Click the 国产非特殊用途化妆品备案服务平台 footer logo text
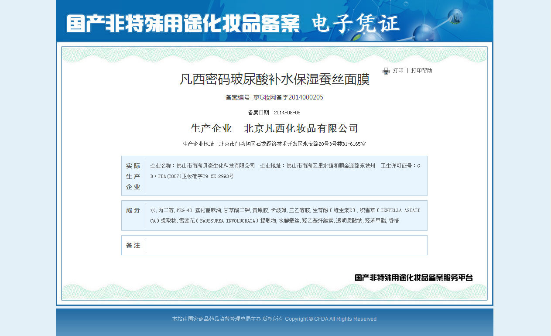The width and height of the screenshot is (551, 336). [414, 278]
